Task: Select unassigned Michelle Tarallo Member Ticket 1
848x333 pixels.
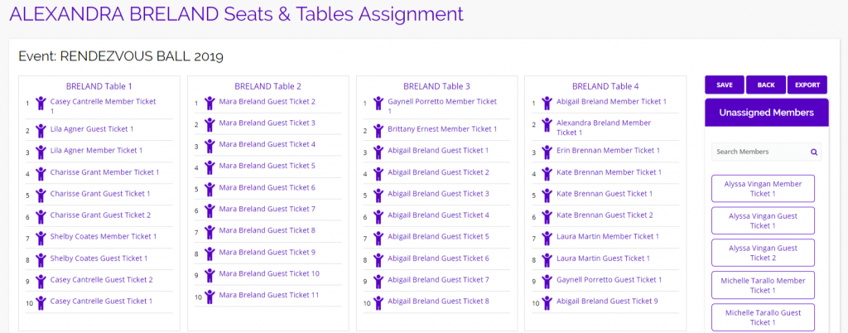Action: click(x=763, y=285)
